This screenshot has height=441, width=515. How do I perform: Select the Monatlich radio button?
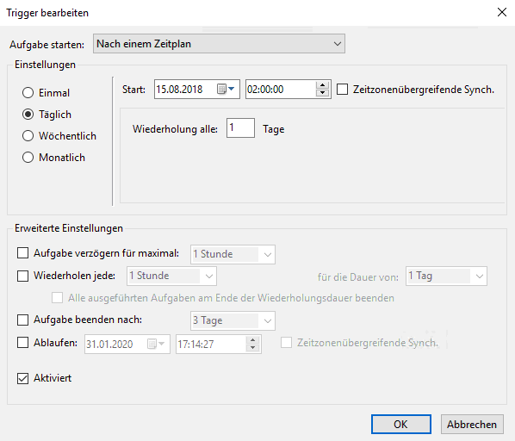tap(28, 158)
